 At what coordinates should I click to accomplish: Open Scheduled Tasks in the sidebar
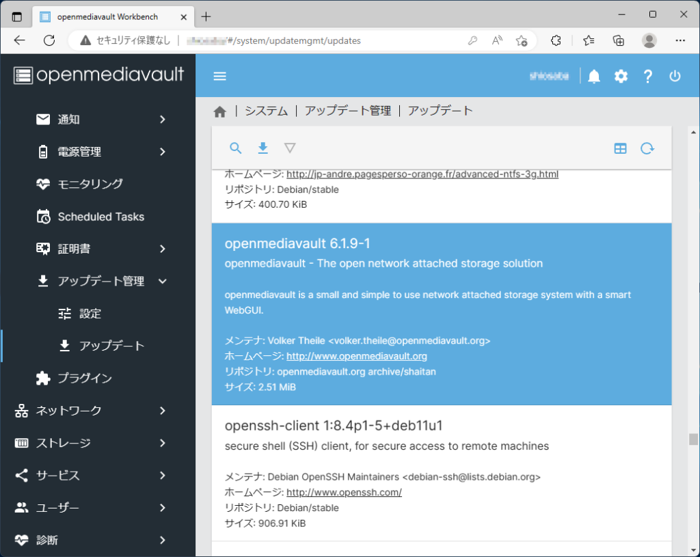100,217
